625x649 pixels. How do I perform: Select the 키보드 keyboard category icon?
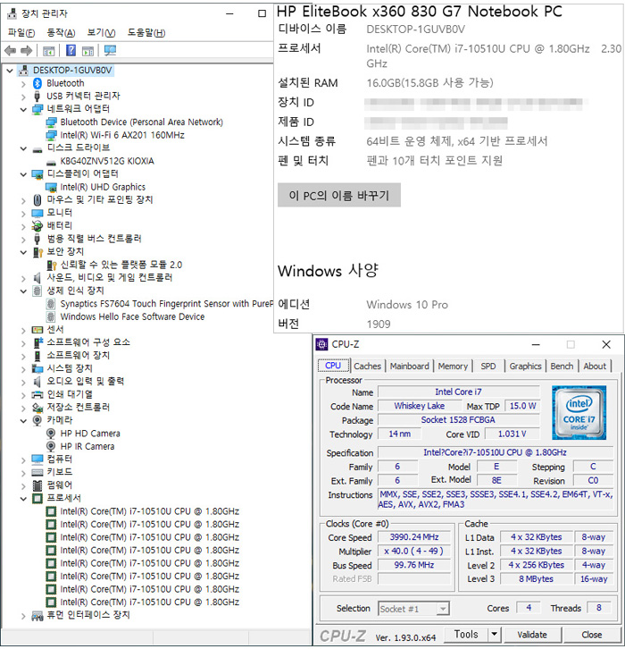(37, 472)
